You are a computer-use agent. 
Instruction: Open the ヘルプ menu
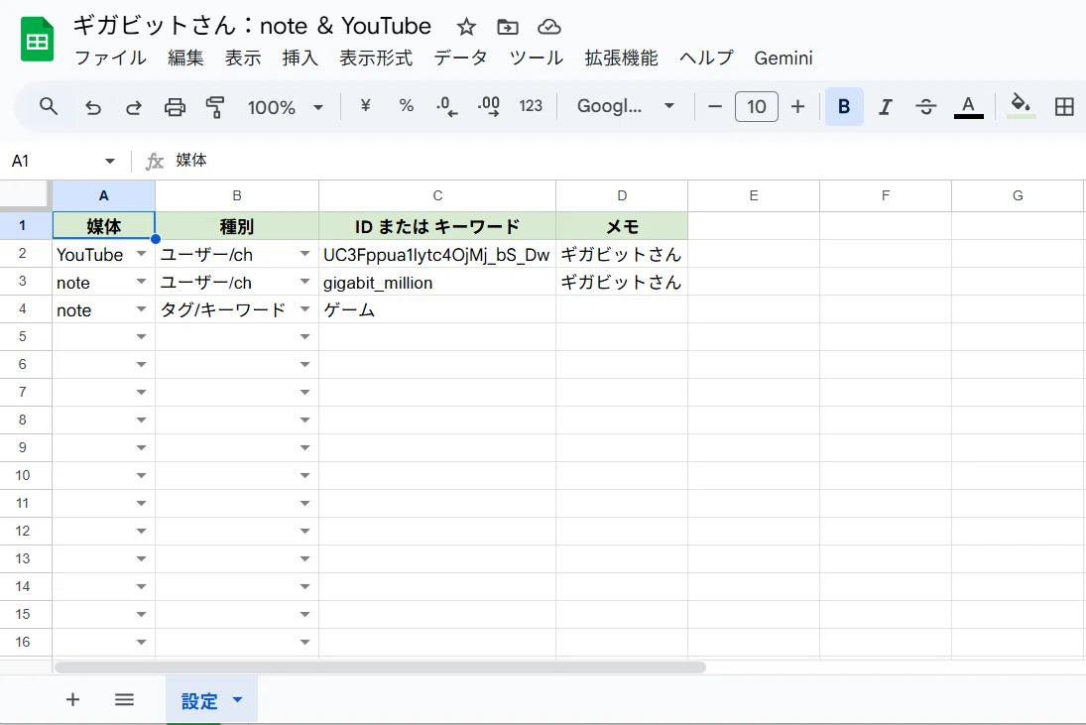point(706,59)
